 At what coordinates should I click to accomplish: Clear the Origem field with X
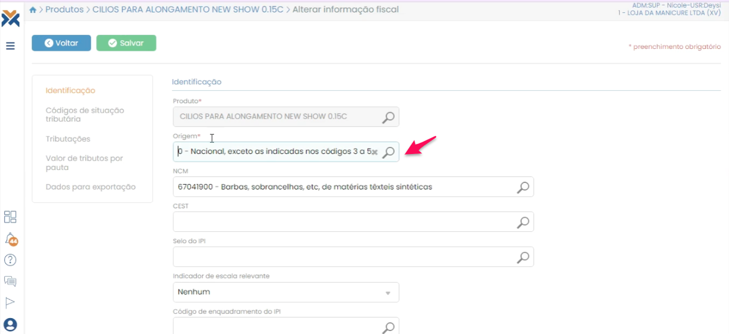[375, 152]
